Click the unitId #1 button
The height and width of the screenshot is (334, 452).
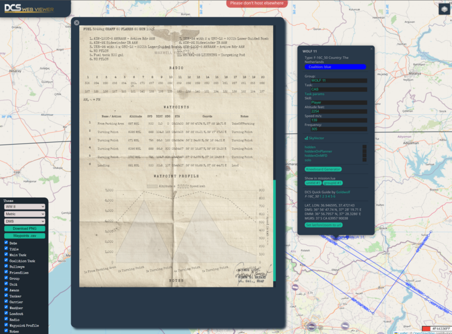click(x=313, y=183)
